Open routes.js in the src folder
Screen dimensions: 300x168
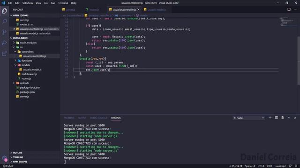(26, 79)
